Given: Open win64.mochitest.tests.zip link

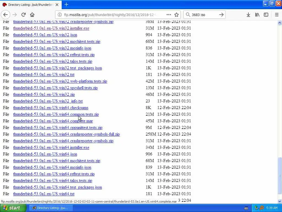Looking at the screenshot, I should [x=57, y=161].
